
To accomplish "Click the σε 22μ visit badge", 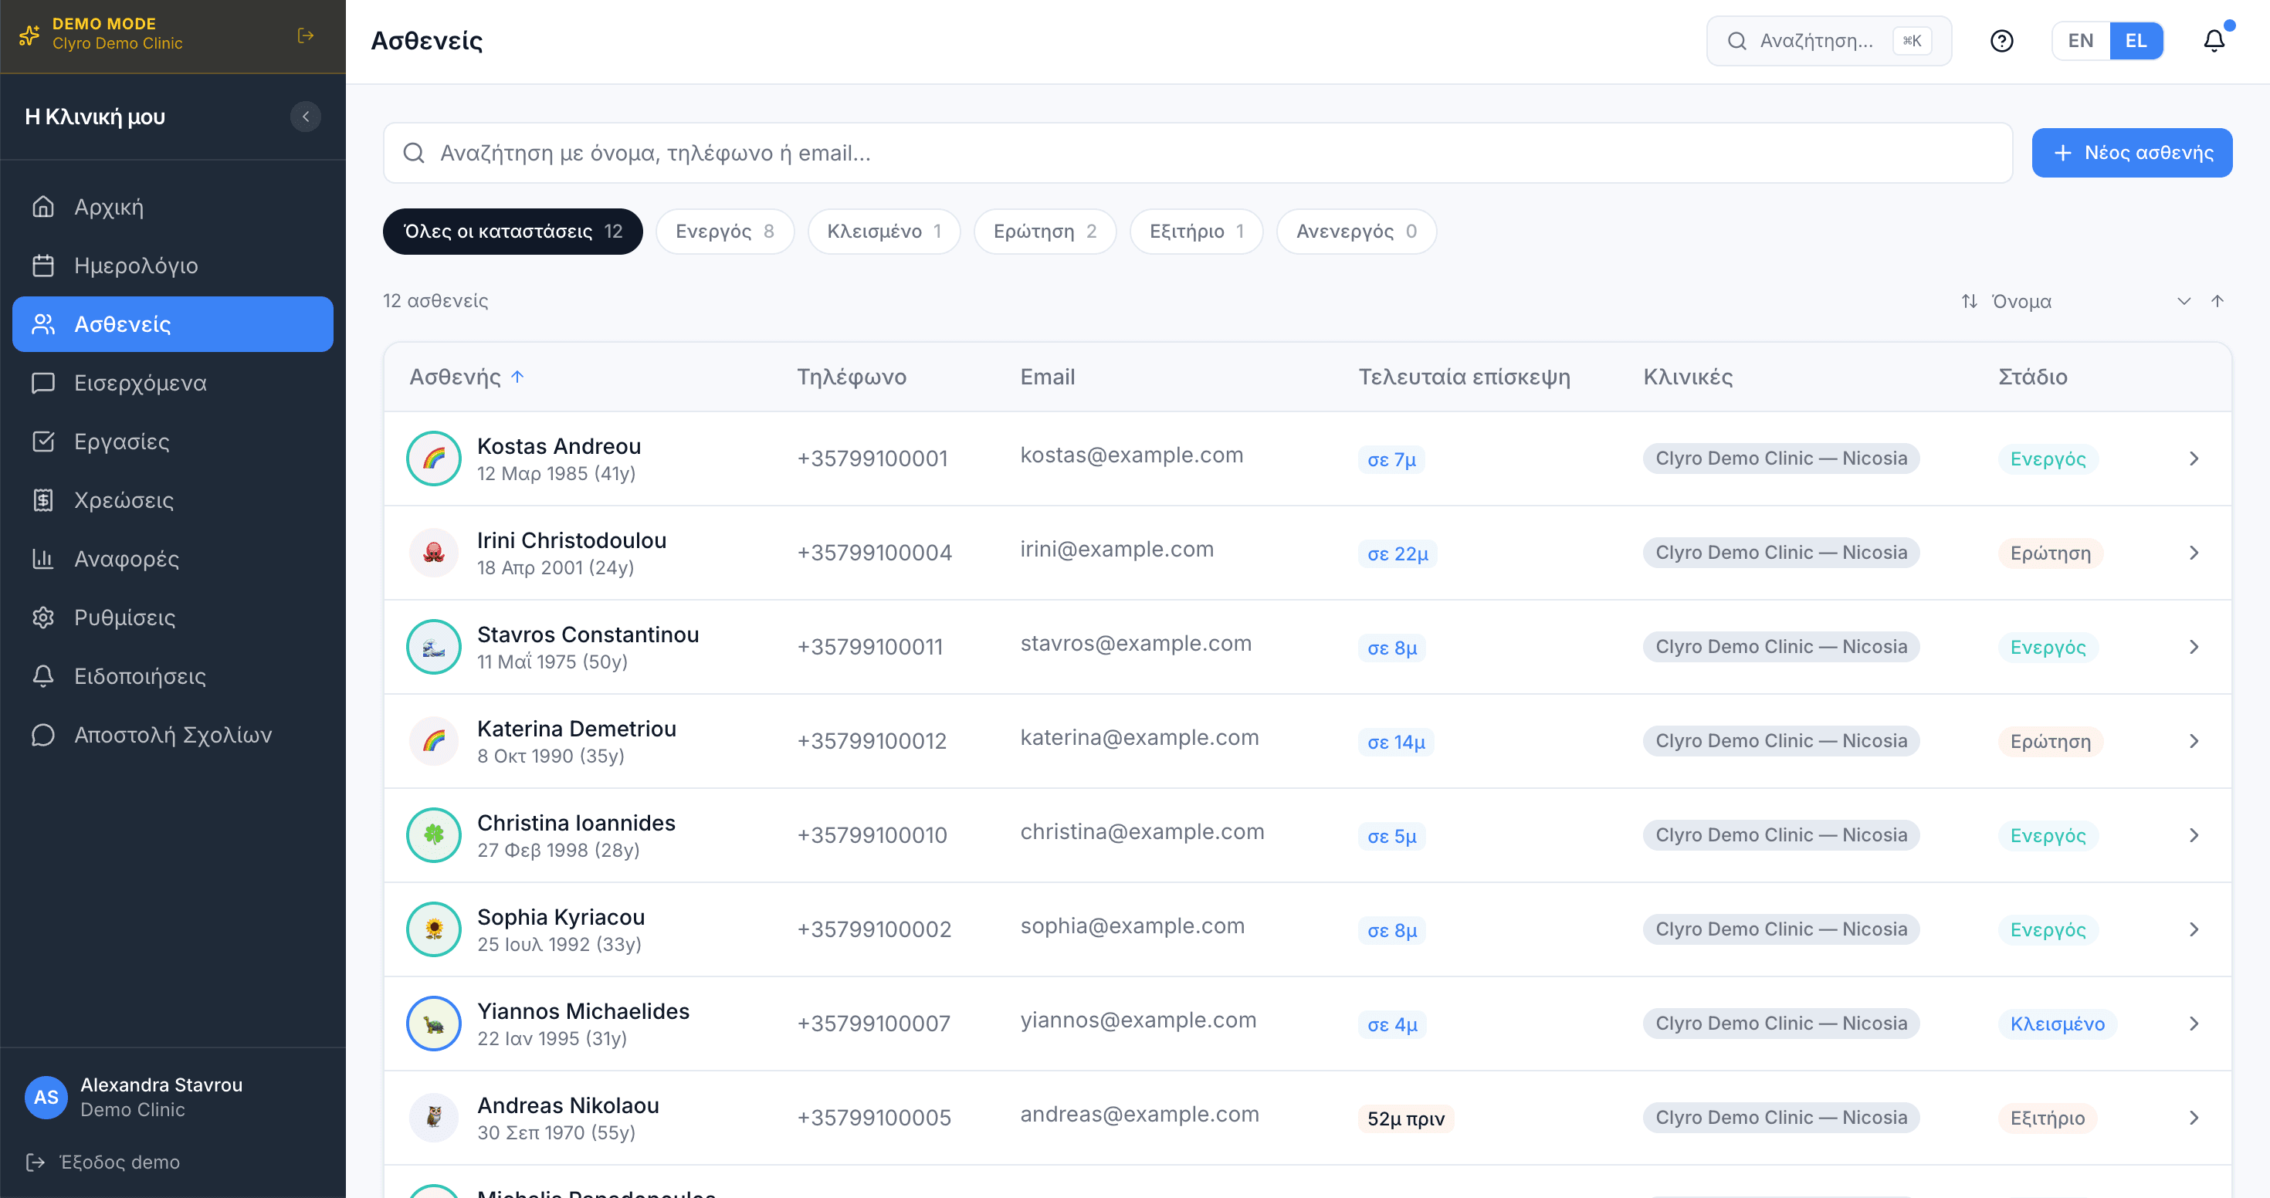I will [1398, 553].
